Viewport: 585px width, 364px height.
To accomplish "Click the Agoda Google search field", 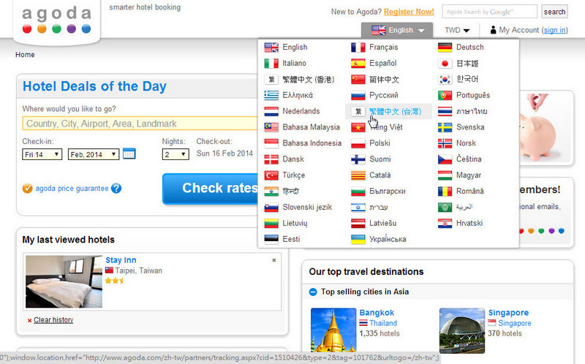I will (489, 12).
